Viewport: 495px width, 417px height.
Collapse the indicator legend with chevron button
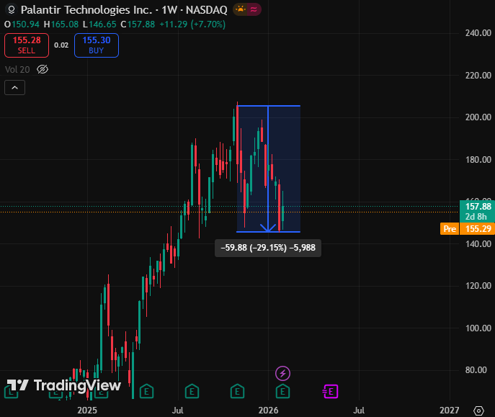pos(15,88)
